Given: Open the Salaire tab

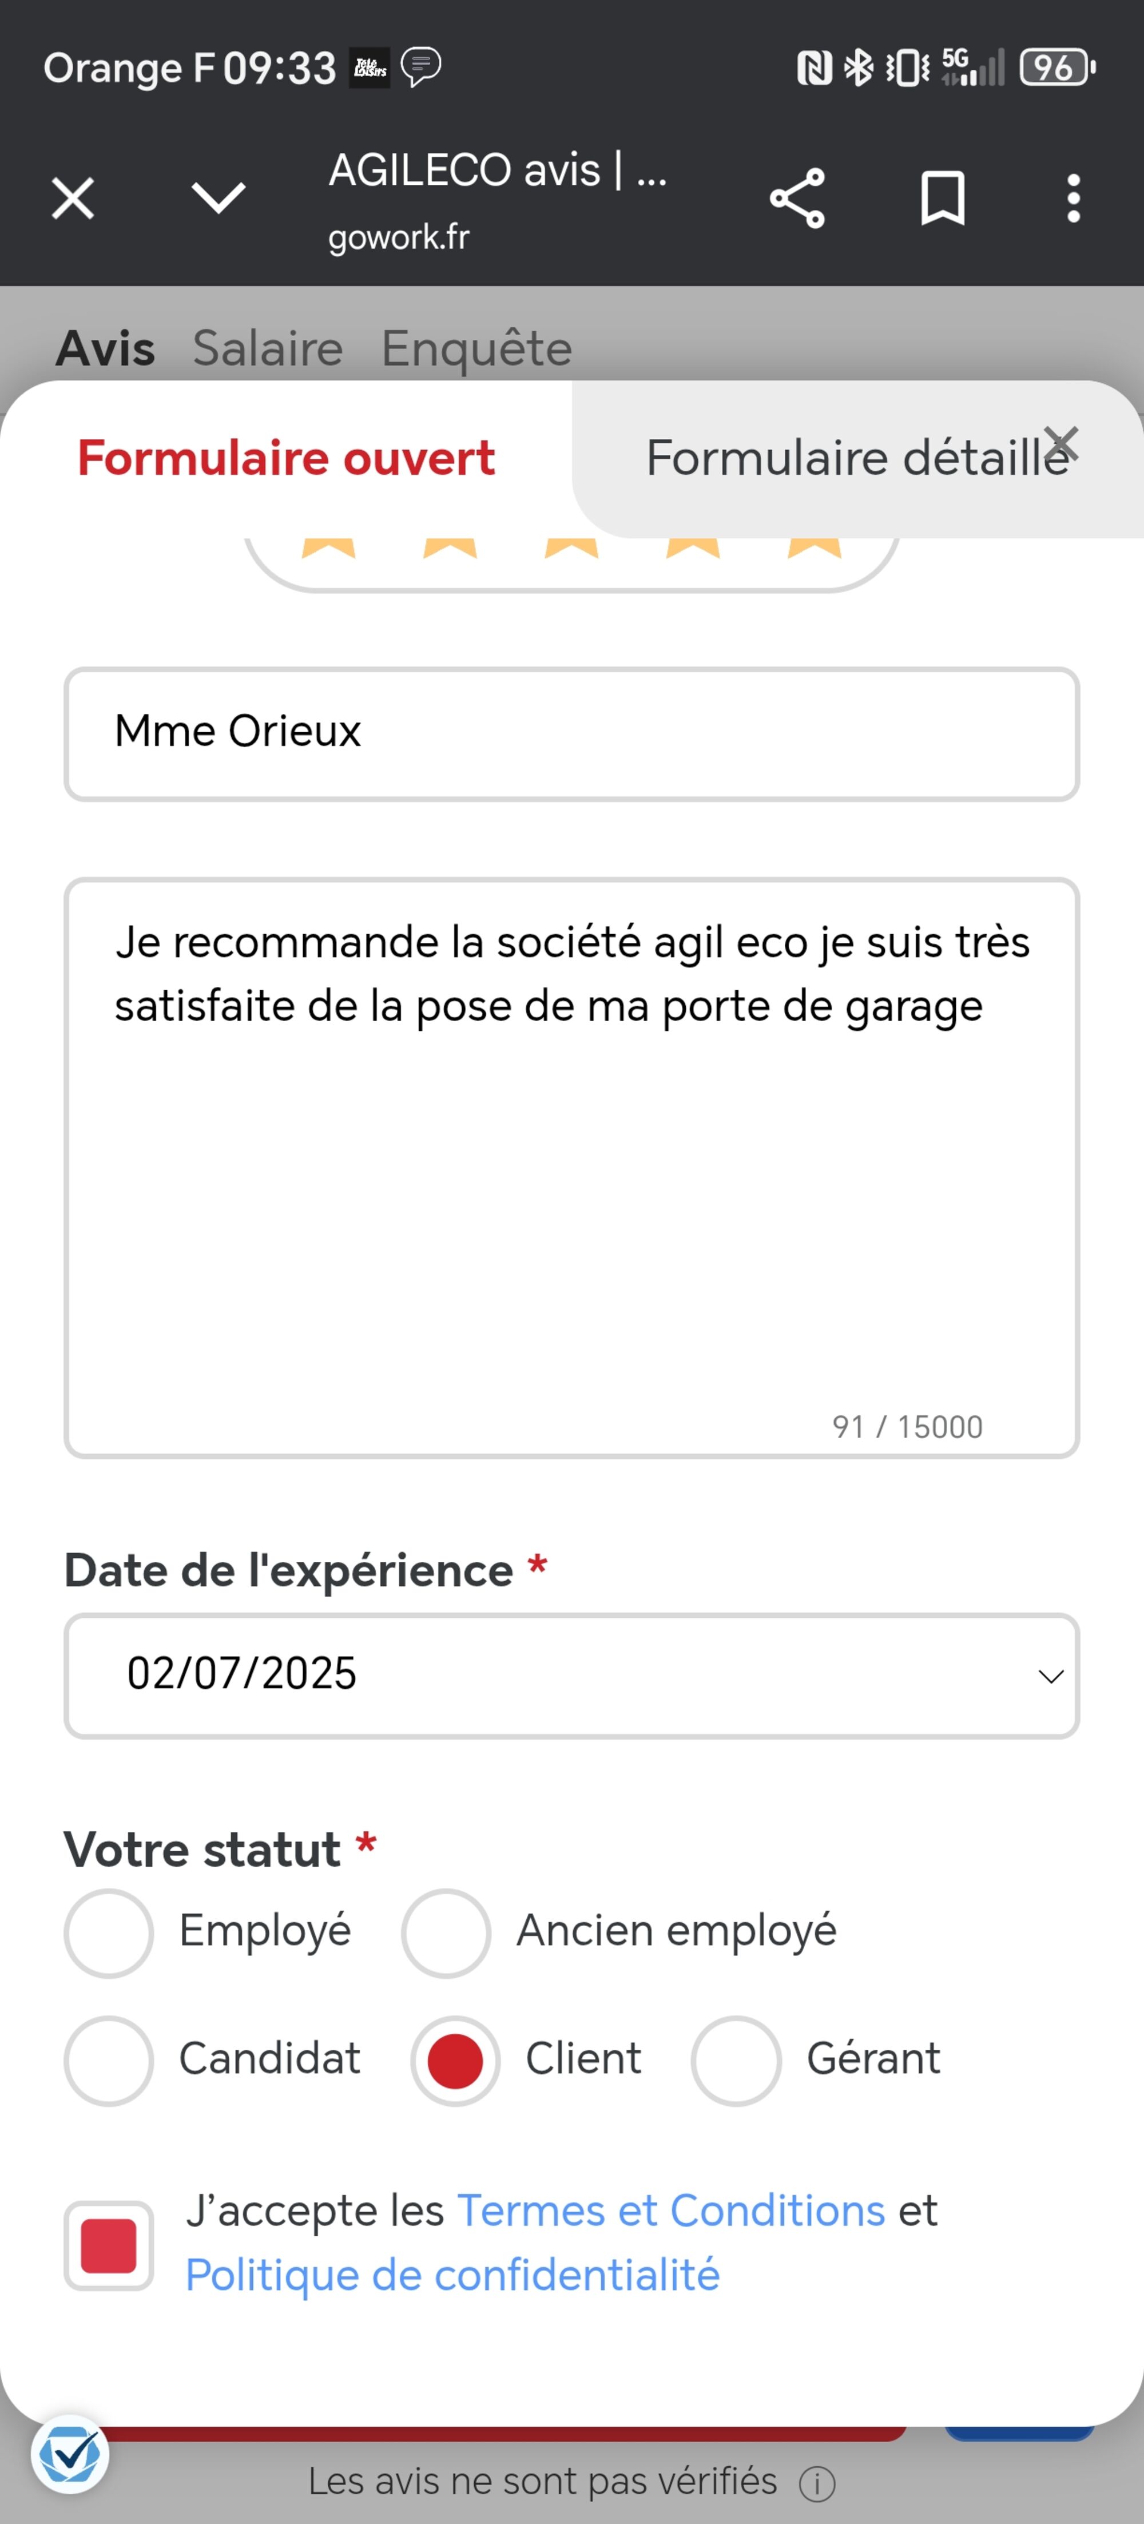Looking at the screenshot, I should (267, 349).
